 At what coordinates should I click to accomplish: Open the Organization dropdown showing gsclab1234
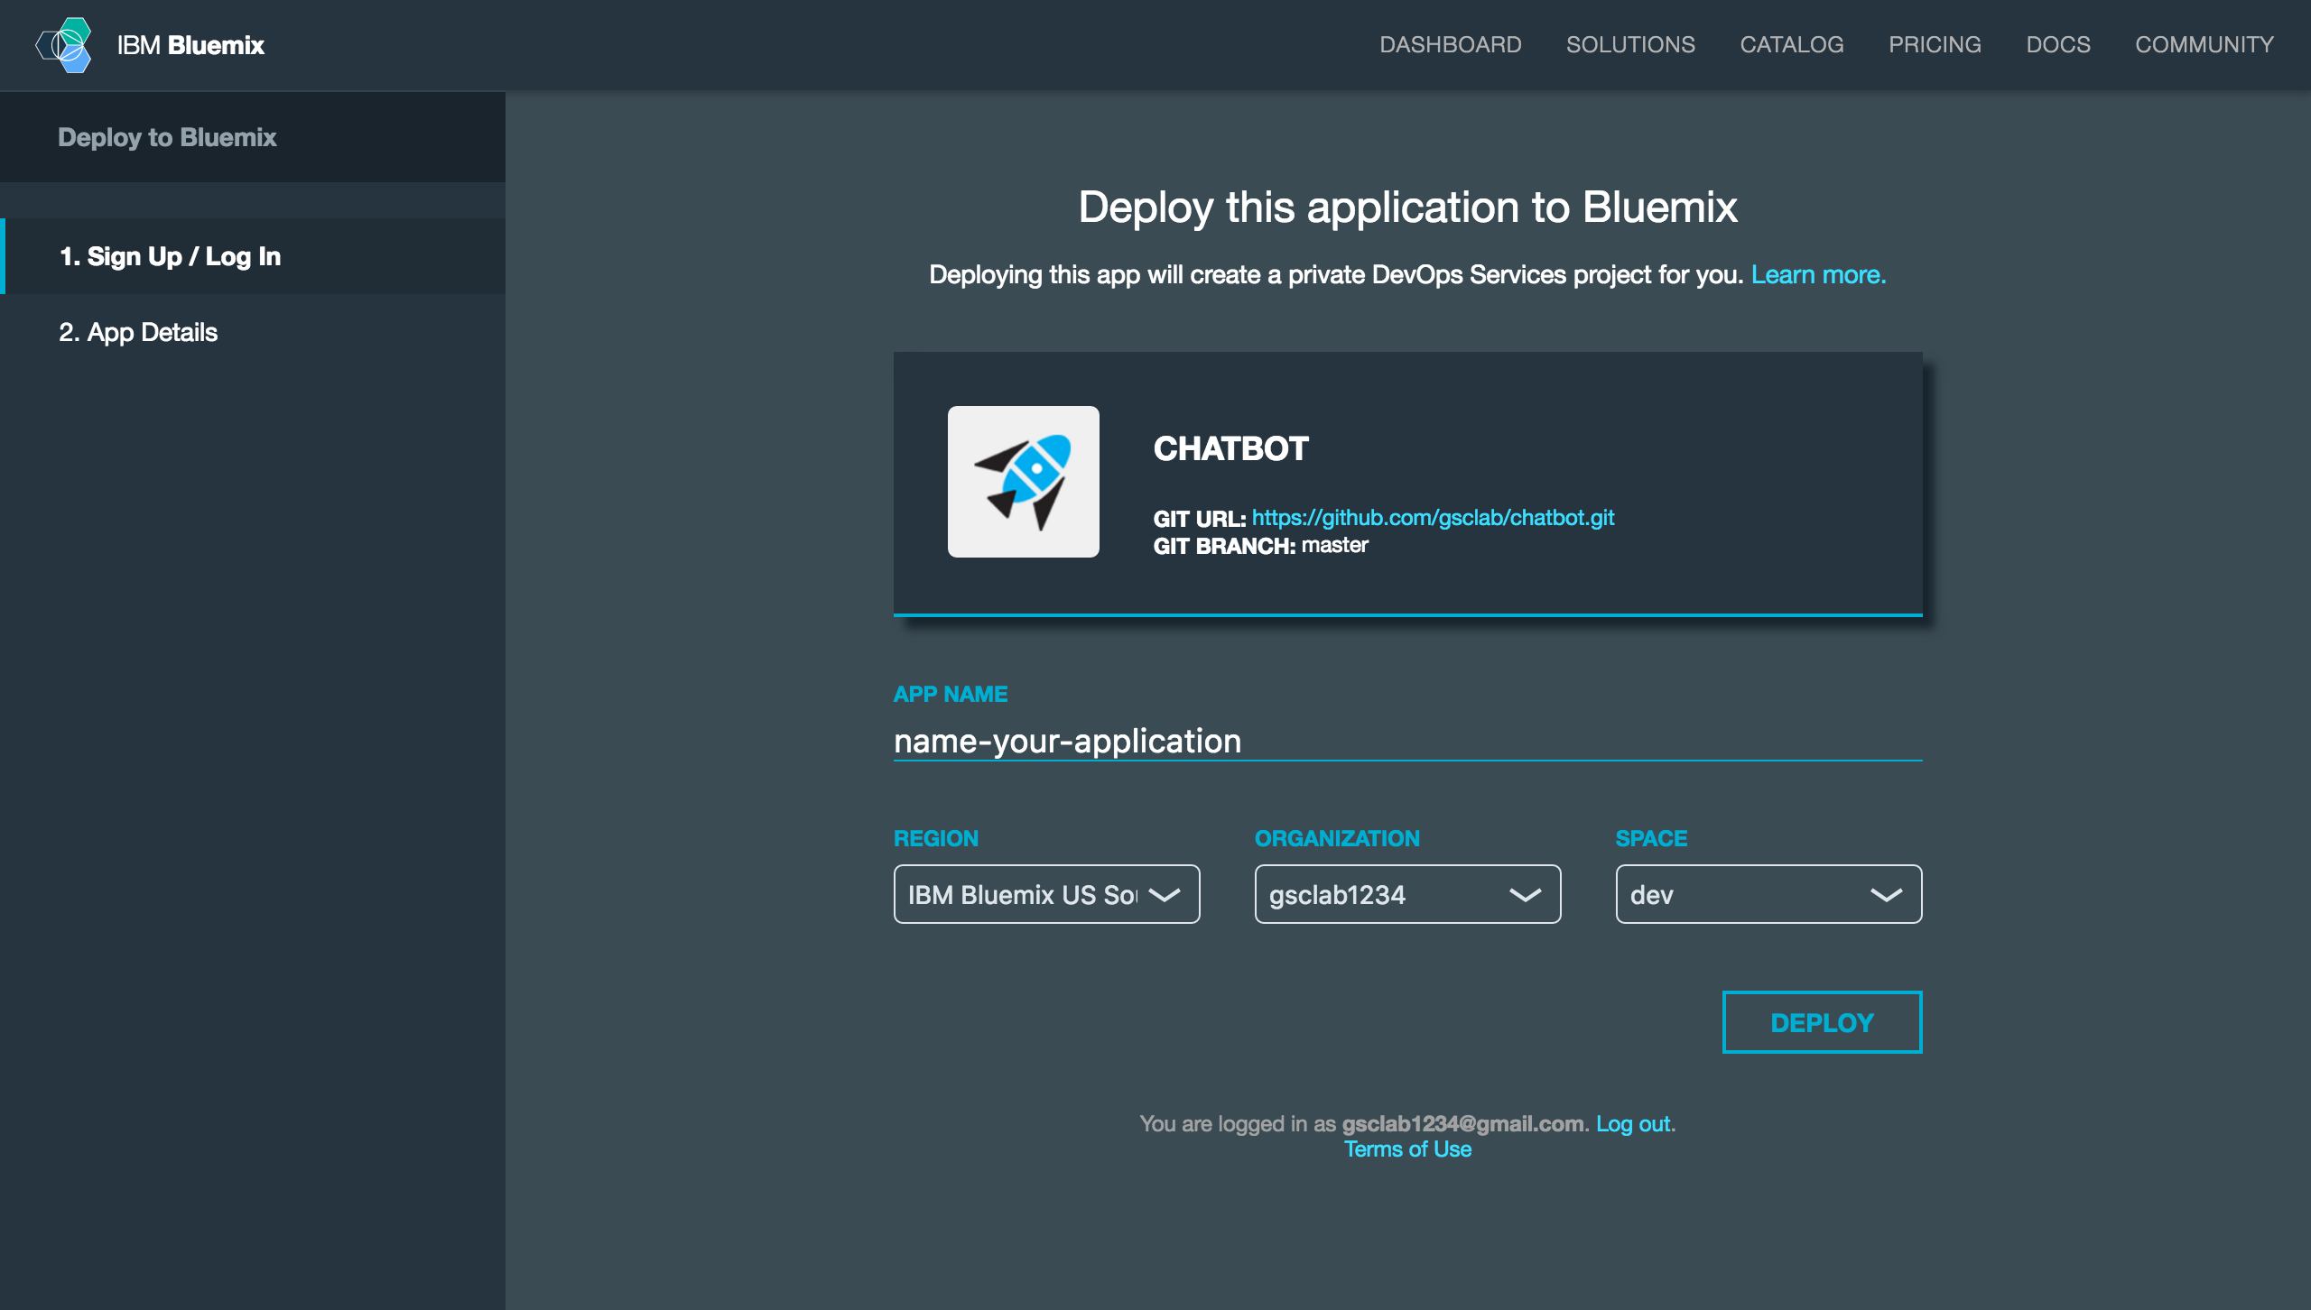[x=1406, y=894]
